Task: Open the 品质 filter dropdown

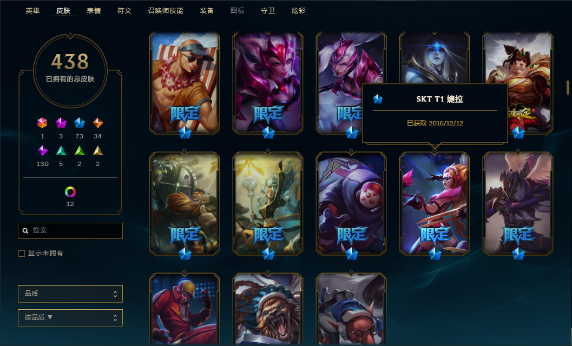Action: [70, 294]
